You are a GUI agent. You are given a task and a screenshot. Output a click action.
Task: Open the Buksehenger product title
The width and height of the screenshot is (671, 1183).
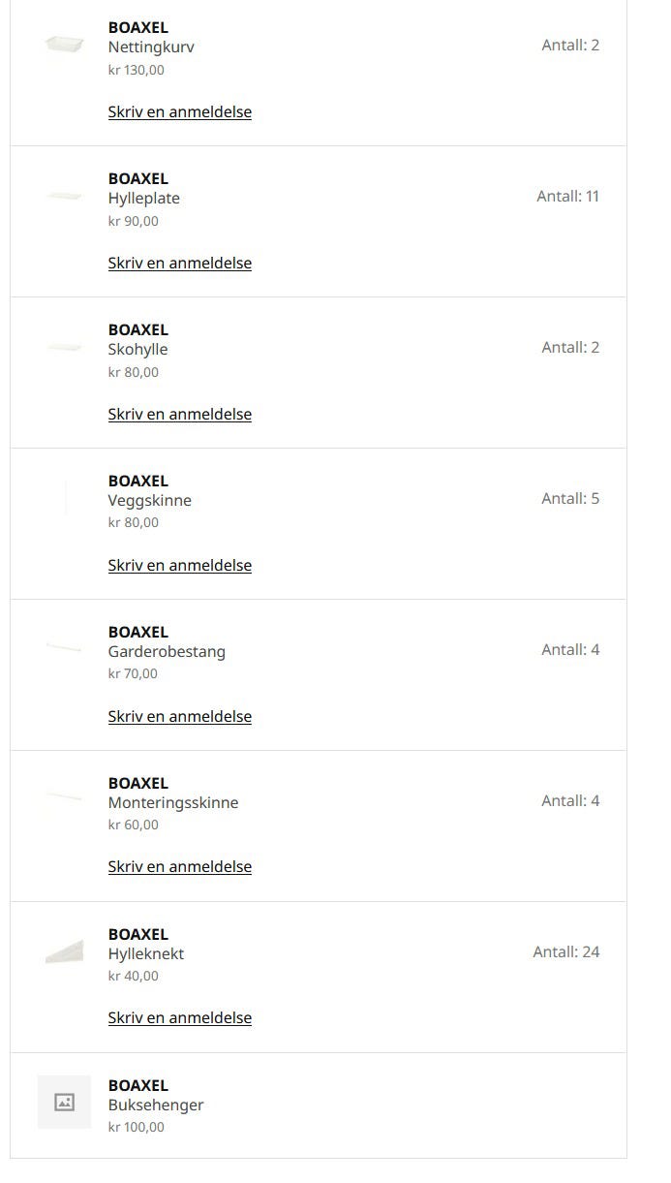tap(155, 1105)
